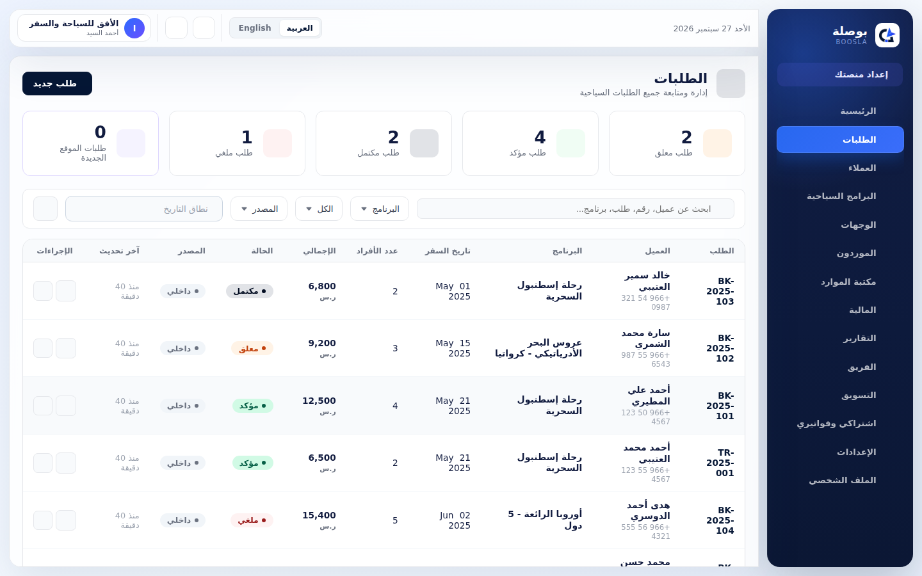Select the طلب مؤكد stat card

[x=530, y=143]
